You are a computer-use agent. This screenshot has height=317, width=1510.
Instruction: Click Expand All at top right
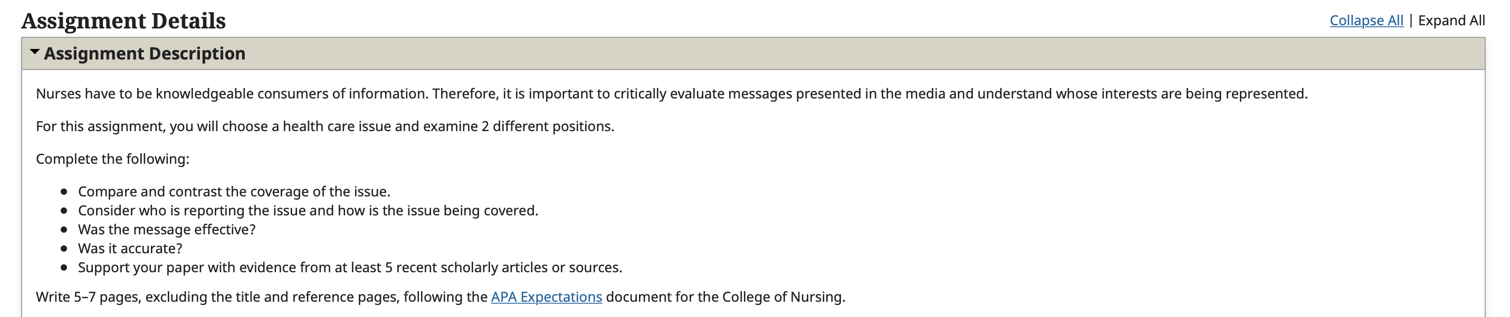(x=1451, y=21)
